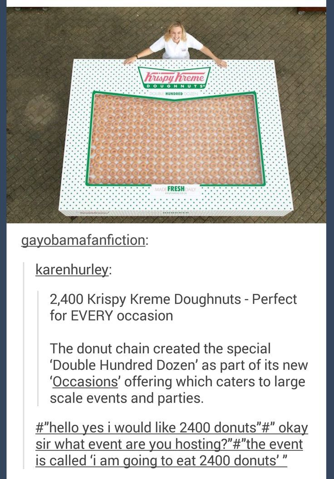This screenshot has width=334, height=479.
Task: Click the headline '2,400 Krispy Kreme Doughnuts' text
Action: pos(145,299)
